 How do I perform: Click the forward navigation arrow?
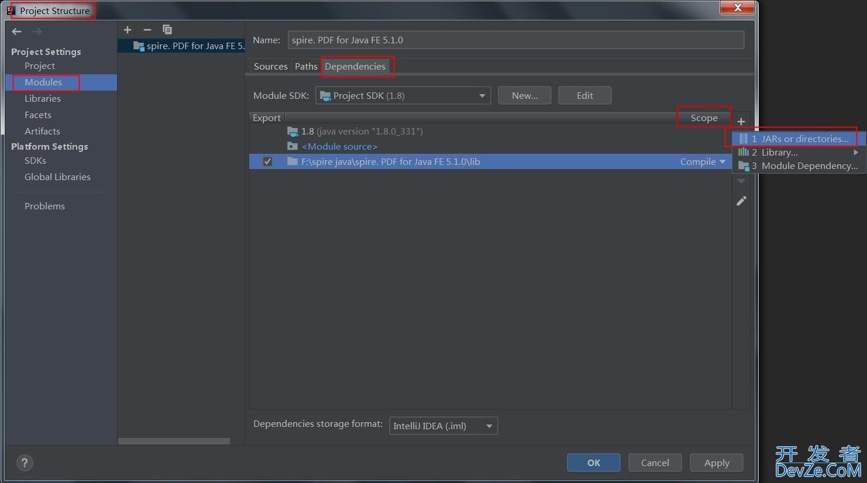[37, 32]
